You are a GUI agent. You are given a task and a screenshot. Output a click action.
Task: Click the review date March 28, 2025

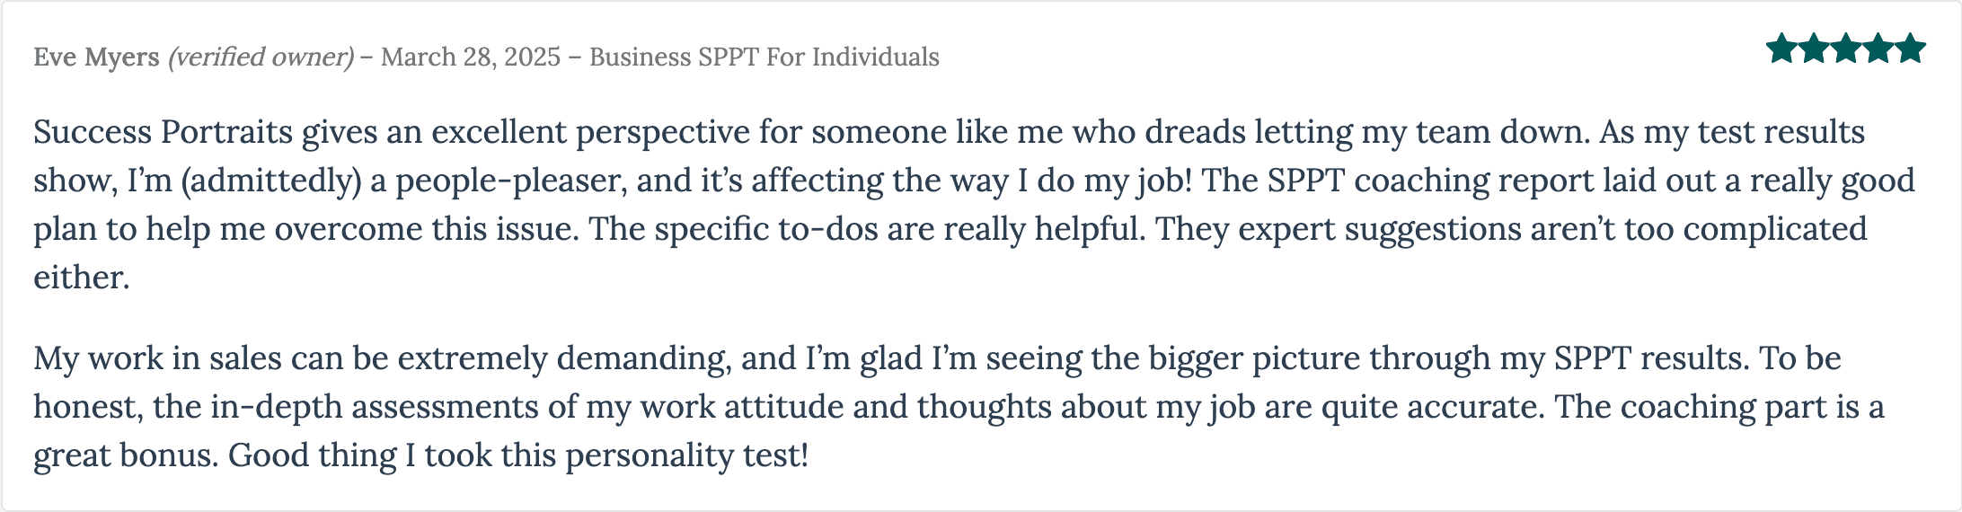tap(471, 57)
